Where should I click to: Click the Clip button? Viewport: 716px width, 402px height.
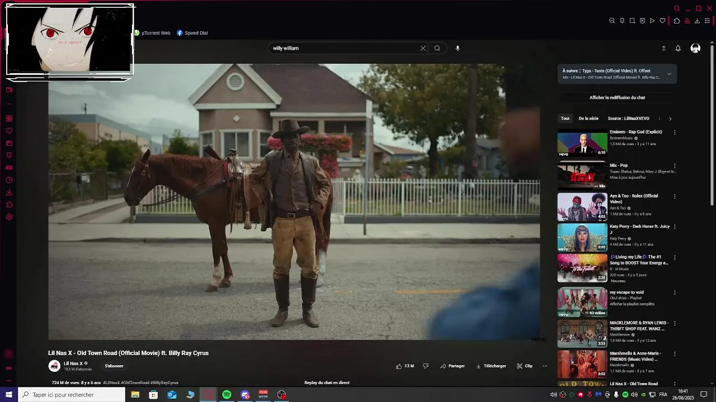coord(525,366)
